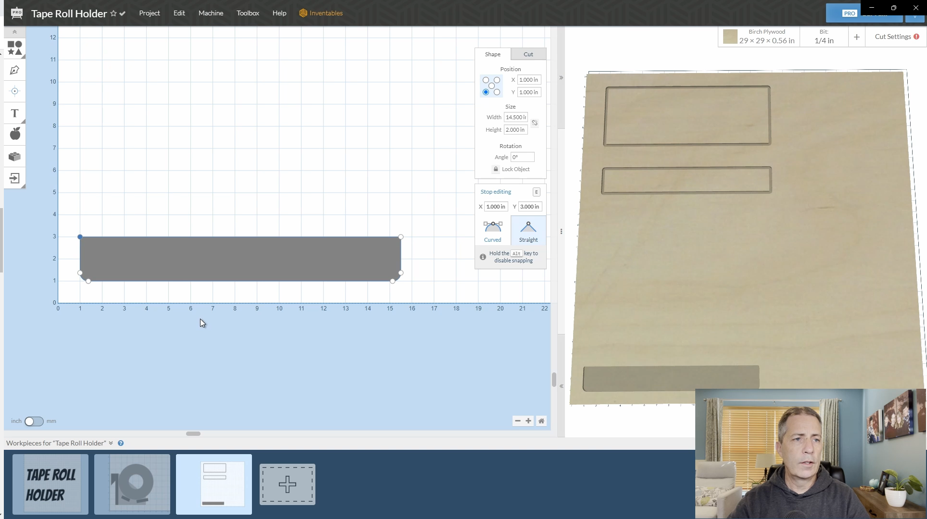The image size is (927, 519).
Task: Open the Machine menu
Action: point(211,13)
